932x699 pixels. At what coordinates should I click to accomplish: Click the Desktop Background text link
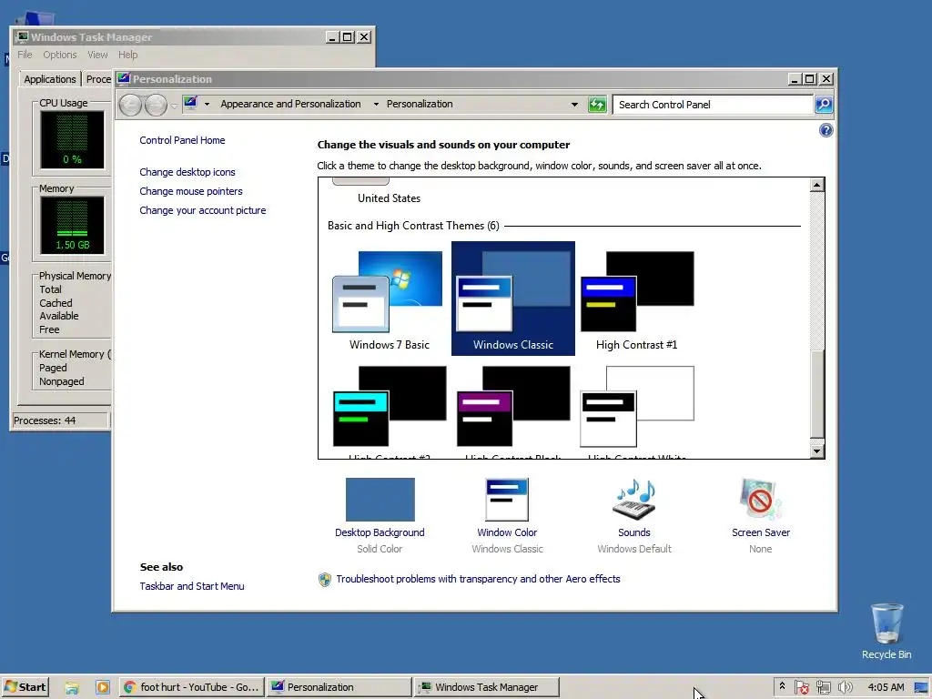[x=380, y=532]
